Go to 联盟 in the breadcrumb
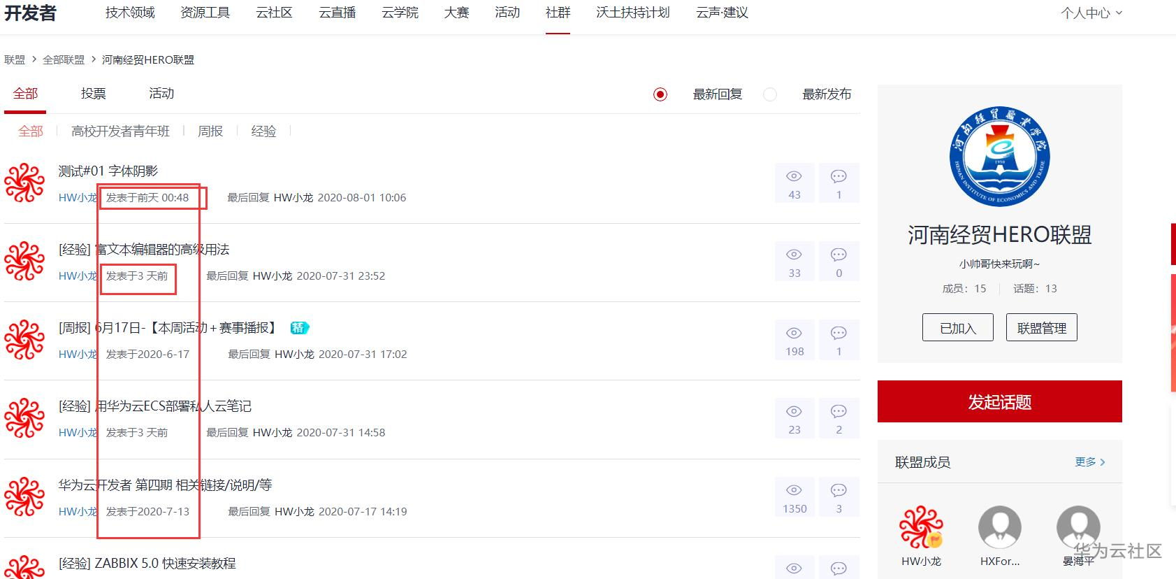This screenshot has width=1176, height=579. click(x=15, y=60)
